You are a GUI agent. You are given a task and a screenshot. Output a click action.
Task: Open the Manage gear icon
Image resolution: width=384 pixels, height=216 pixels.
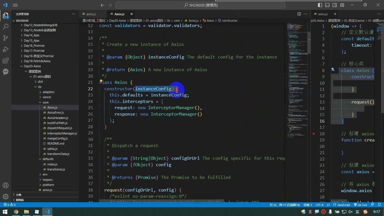[5, 196]
